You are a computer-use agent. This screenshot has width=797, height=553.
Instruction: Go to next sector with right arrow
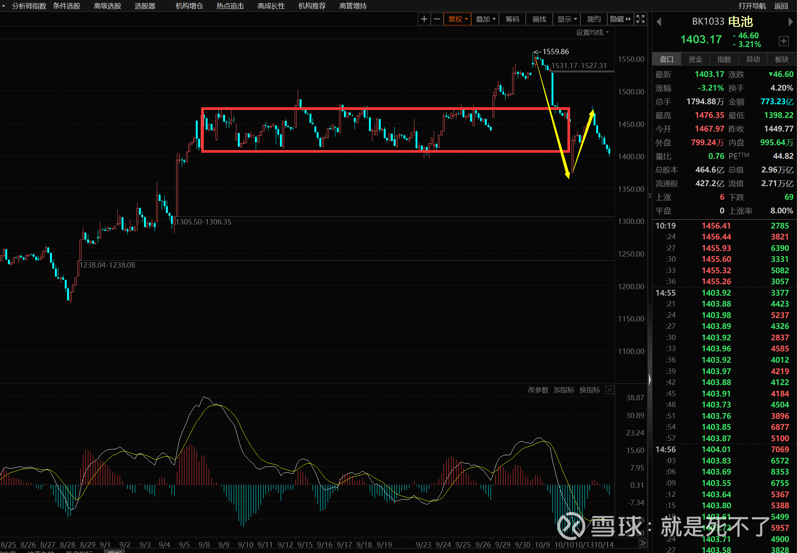click(x=791, y=22)
